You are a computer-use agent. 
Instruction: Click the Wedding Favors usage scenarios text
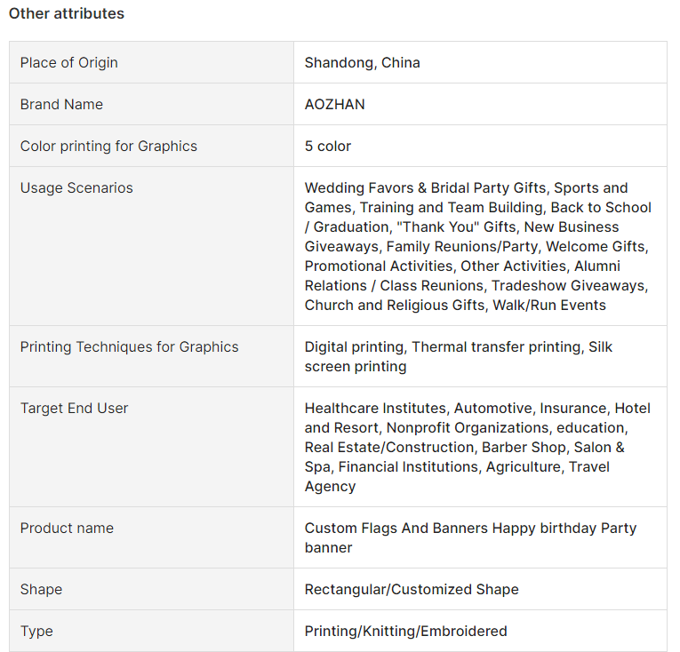(478, 246)
